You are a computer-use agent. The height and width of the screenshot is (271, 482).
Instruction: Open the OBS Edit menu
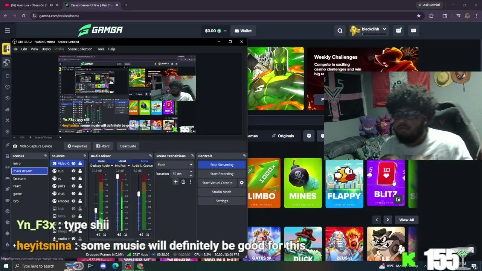coord(24,49)
